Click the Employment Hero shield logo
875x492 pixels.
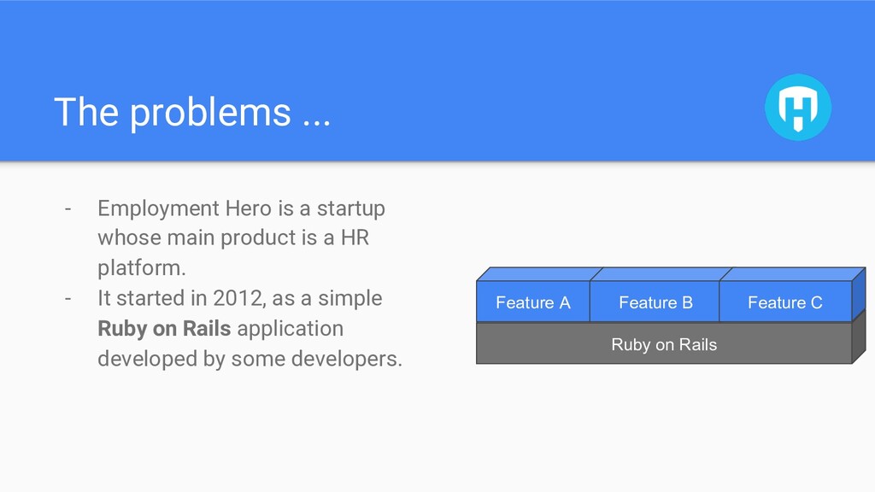click(x=798, y=107)
